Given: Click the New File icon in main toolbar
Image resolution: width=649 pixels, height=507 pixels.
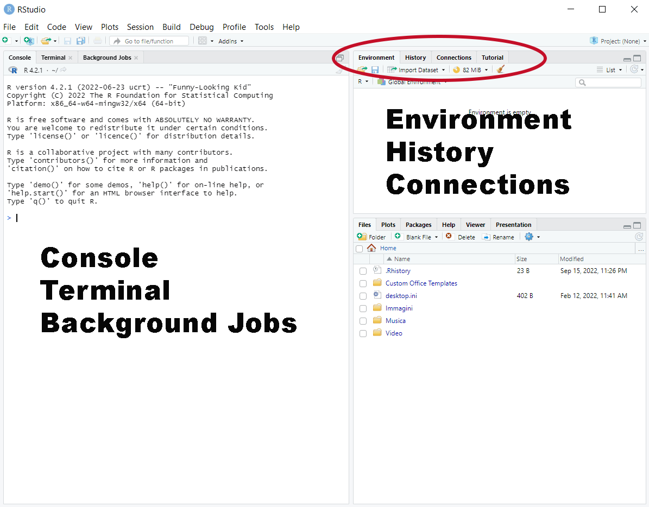Looking at the screenshot, I should click(x=5, y=41).
